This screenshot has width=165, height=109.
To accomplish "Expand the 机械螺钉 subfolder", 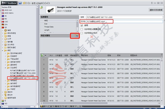I will [x=5, y=56].
